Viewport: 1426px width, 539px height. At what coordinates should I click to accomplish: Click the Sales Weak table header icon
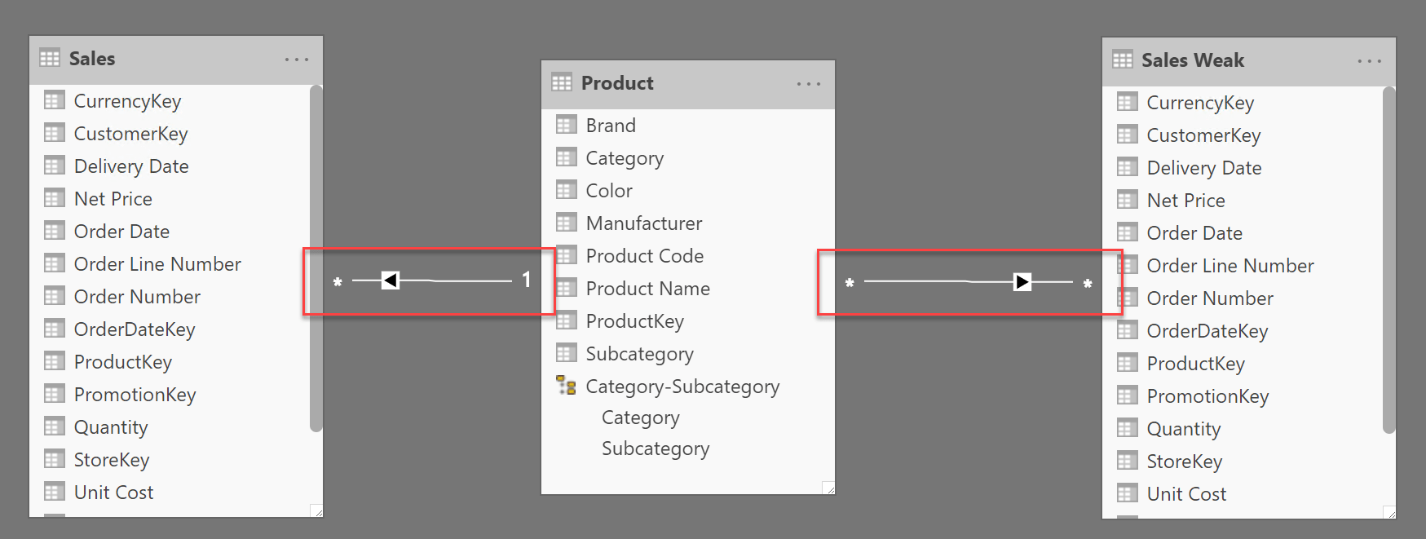1123,60
